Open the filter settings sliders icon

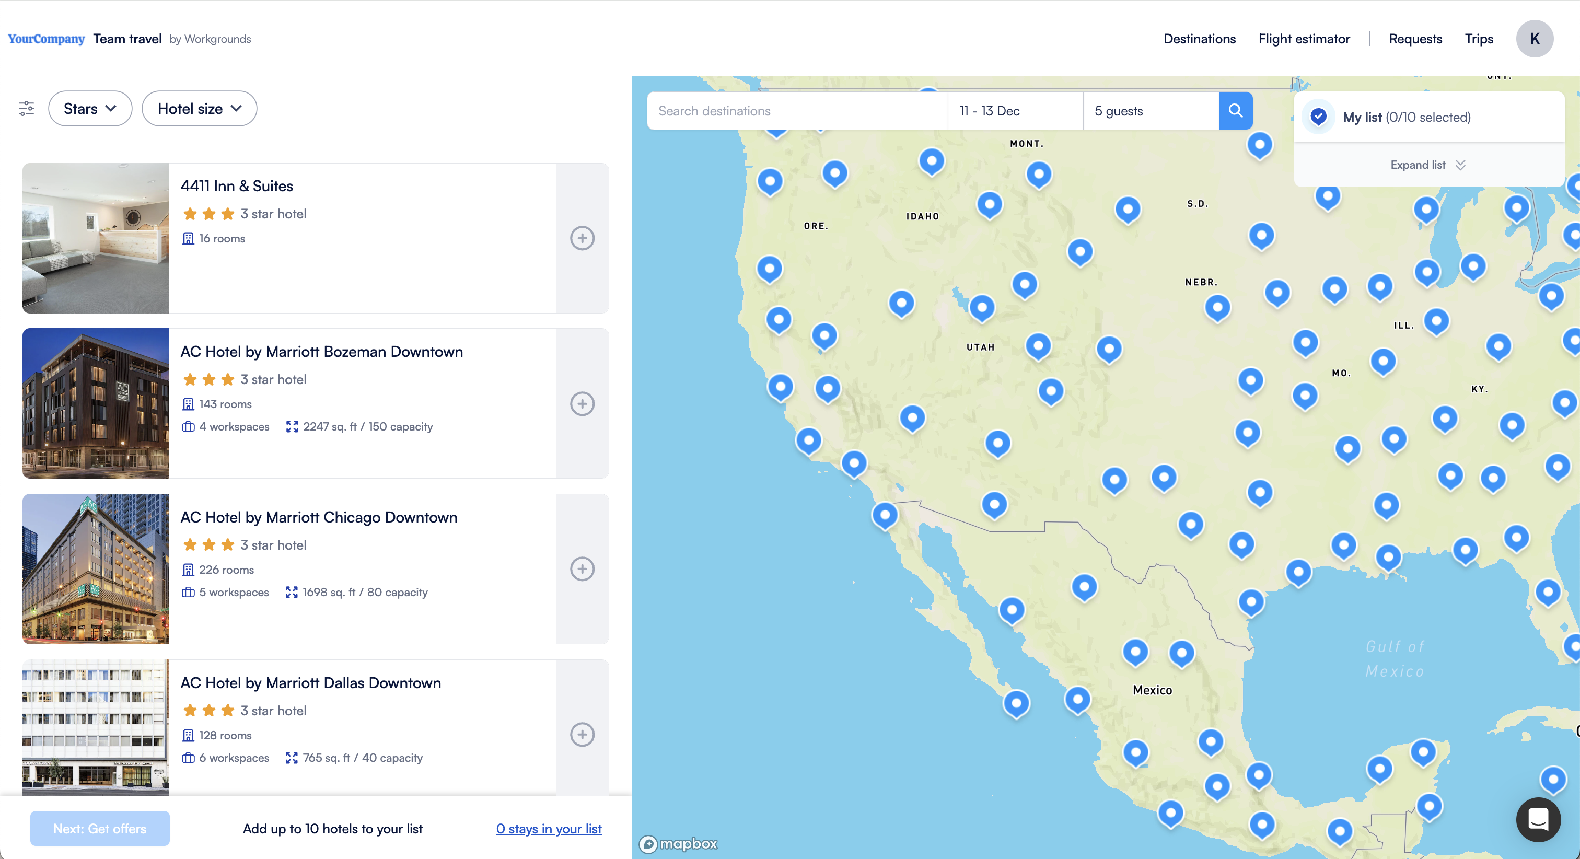(26, 109)
